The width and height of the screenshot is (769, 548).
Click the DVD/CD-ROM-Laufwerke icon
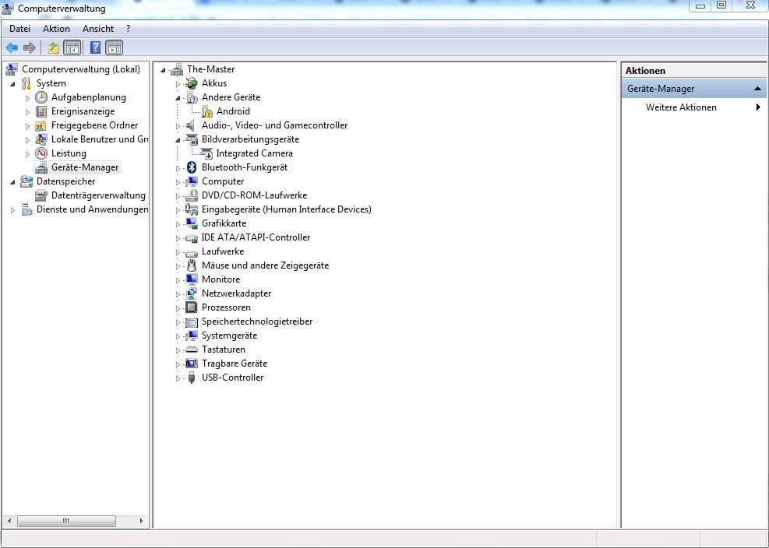click(191, 195)
